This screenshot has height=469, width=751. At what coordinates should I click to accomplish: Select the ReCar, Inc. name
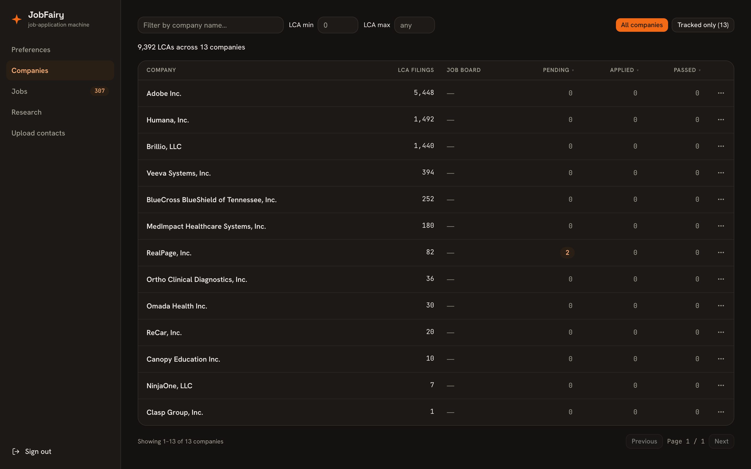164,332
